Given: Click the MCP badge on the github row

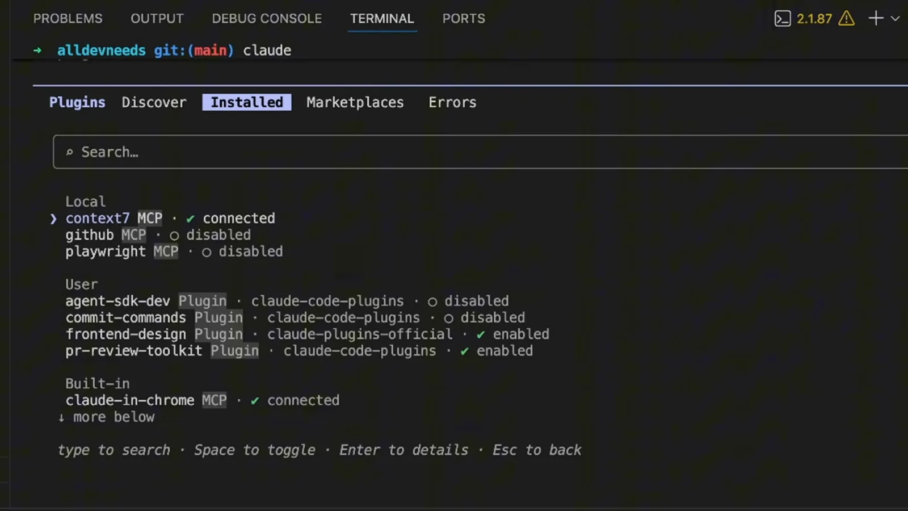Looking at the screenshot, I should click(x=133, y=235).
